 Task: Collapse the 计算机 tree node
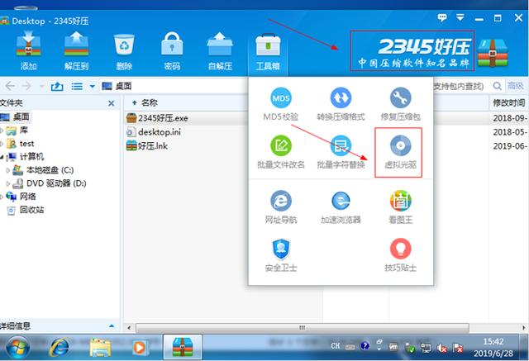[3, 157]
